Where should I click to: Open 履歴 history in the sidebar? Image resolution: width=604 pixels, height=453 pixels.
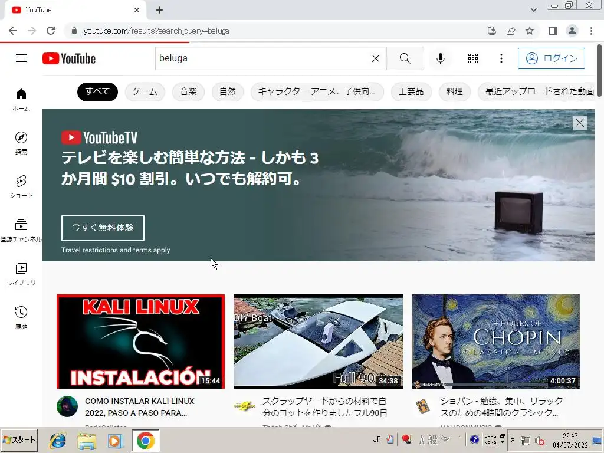(x=21, y=317)
